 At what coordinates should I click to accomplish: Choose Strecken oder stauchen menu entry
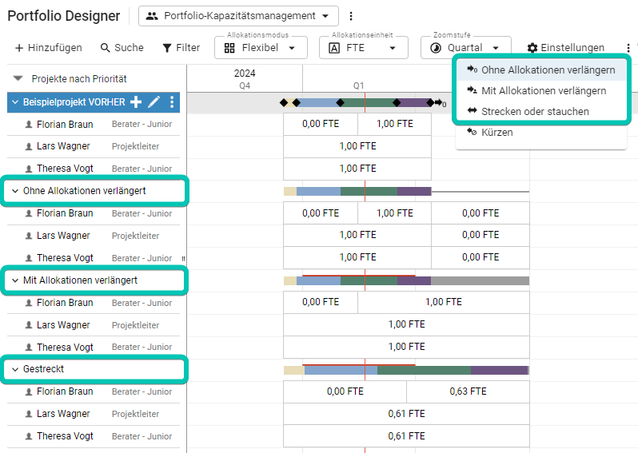click(x=541, y=111)
